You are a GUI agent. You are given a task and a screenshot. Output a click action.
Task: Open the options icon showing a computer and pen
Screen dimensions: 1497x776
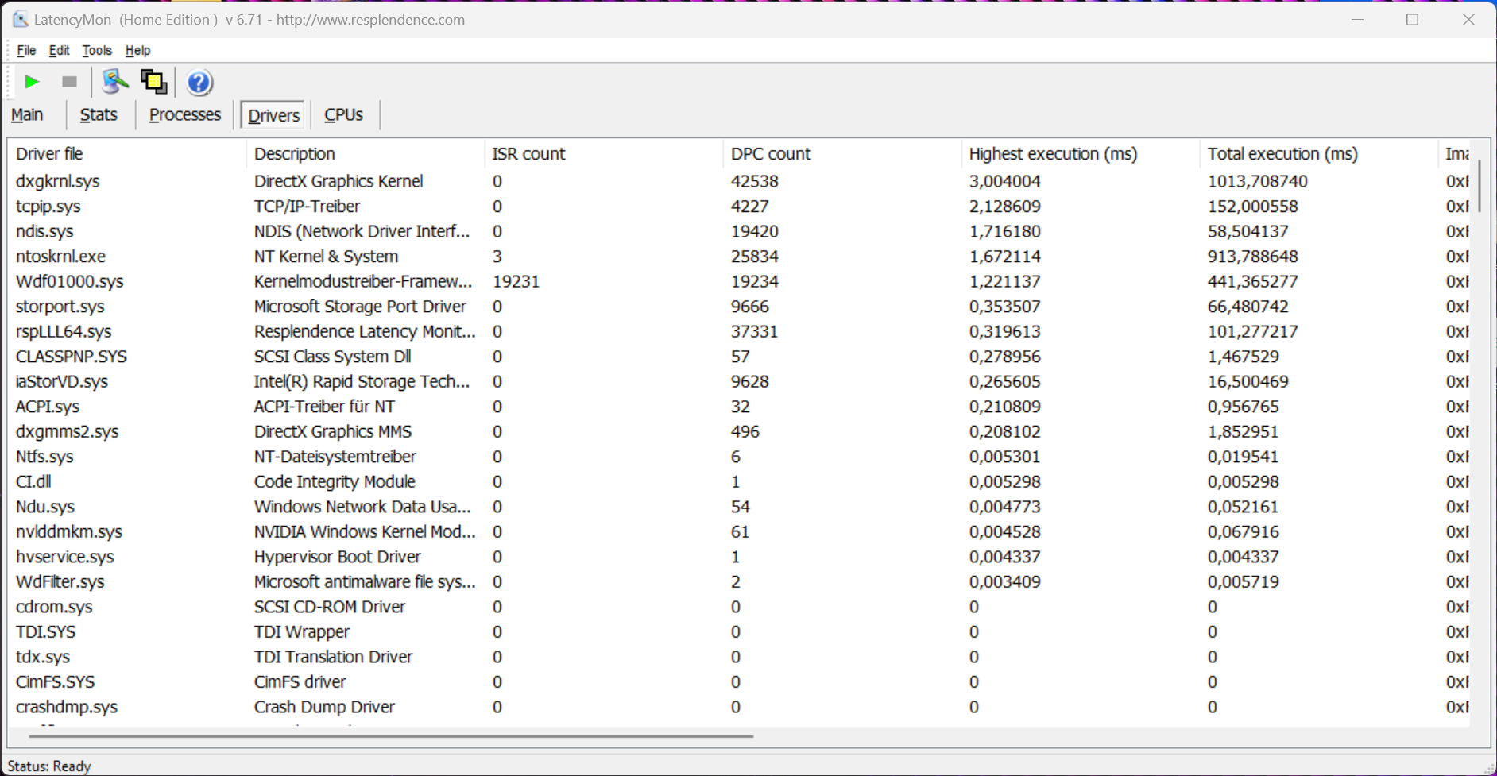114,82
